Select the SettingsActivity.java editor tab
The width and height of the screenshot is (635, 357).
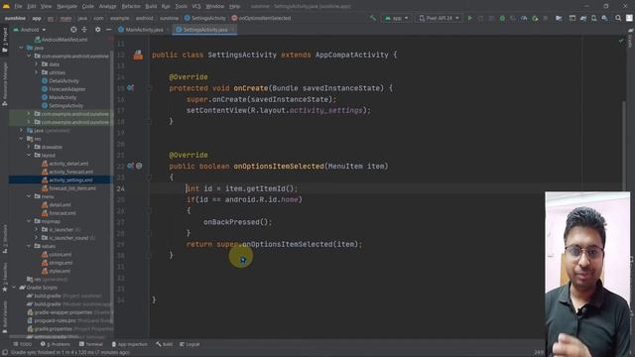click(205, 30)
